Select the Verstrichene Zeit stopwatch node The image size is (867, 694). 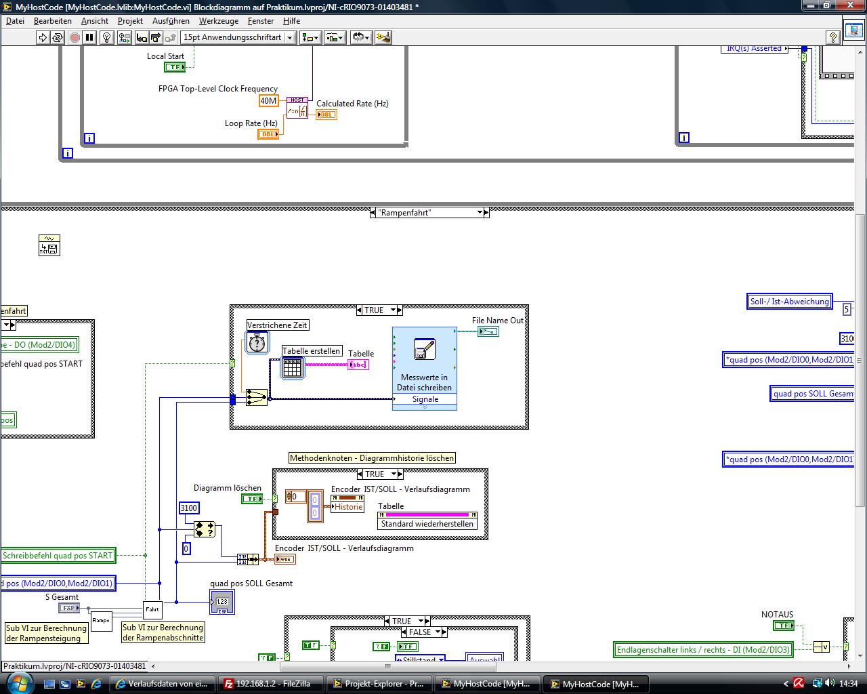[257, 343]
